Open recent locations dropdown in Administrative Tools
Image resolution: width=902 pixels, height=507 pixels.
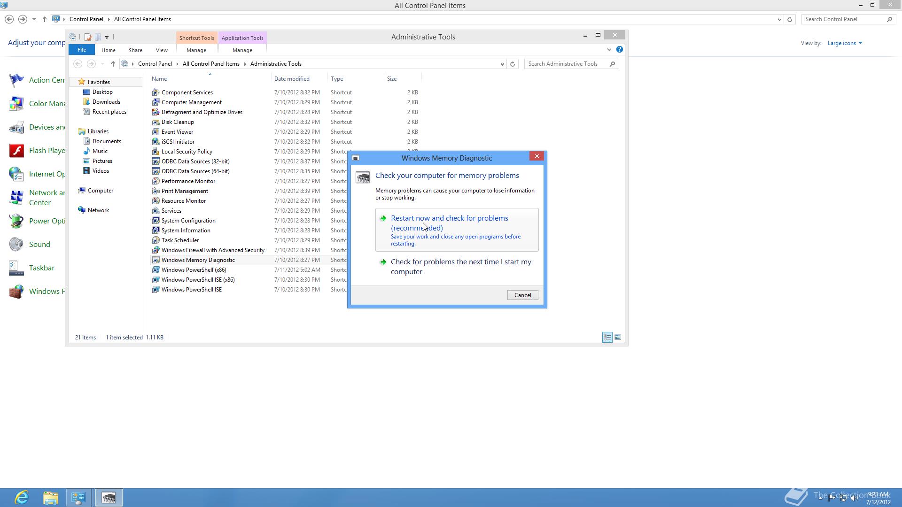102,64
